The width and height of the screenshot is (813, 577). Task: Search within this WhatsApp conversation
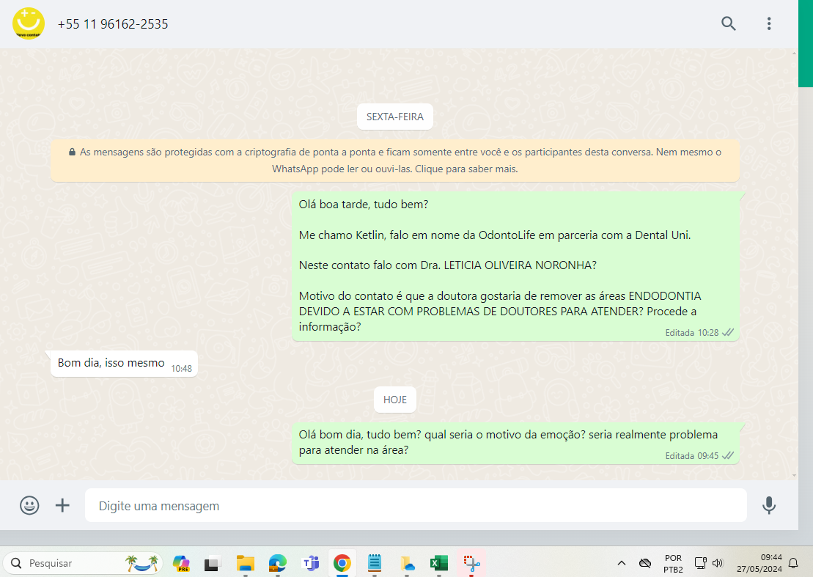729,23
